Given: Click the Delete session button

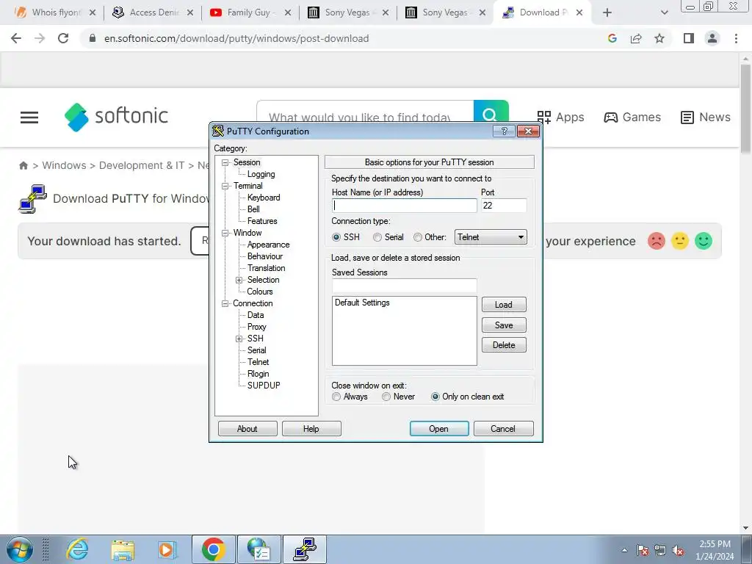Looking at the screenshot, I should 504,345.
